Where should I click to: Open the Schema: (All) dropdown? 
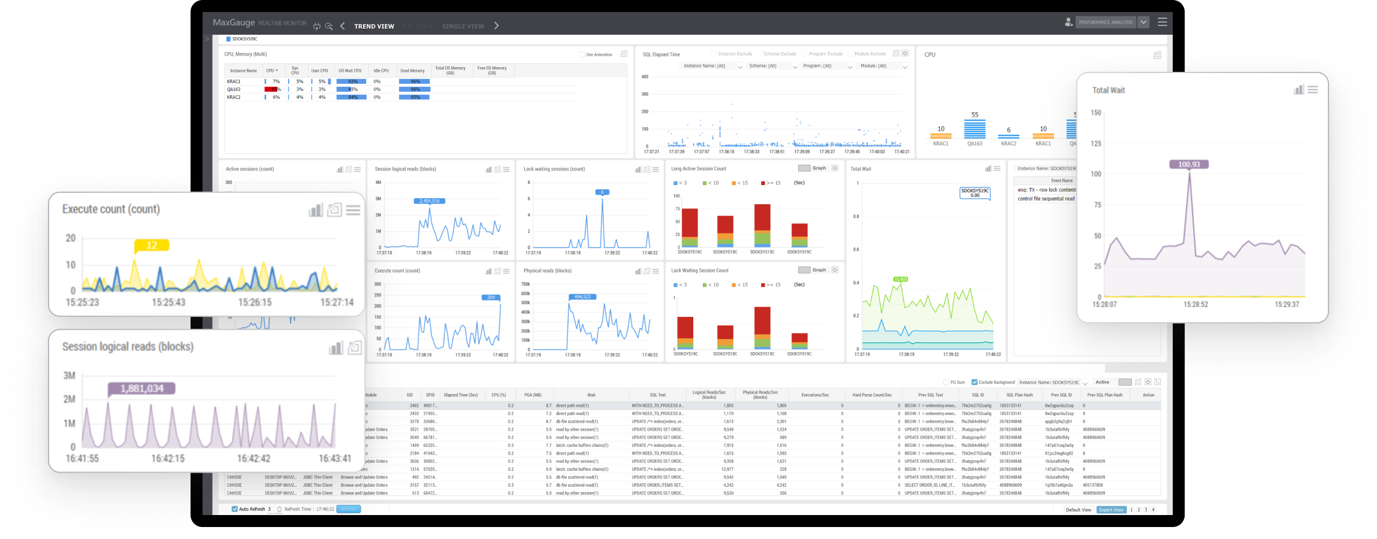[773, 66]
